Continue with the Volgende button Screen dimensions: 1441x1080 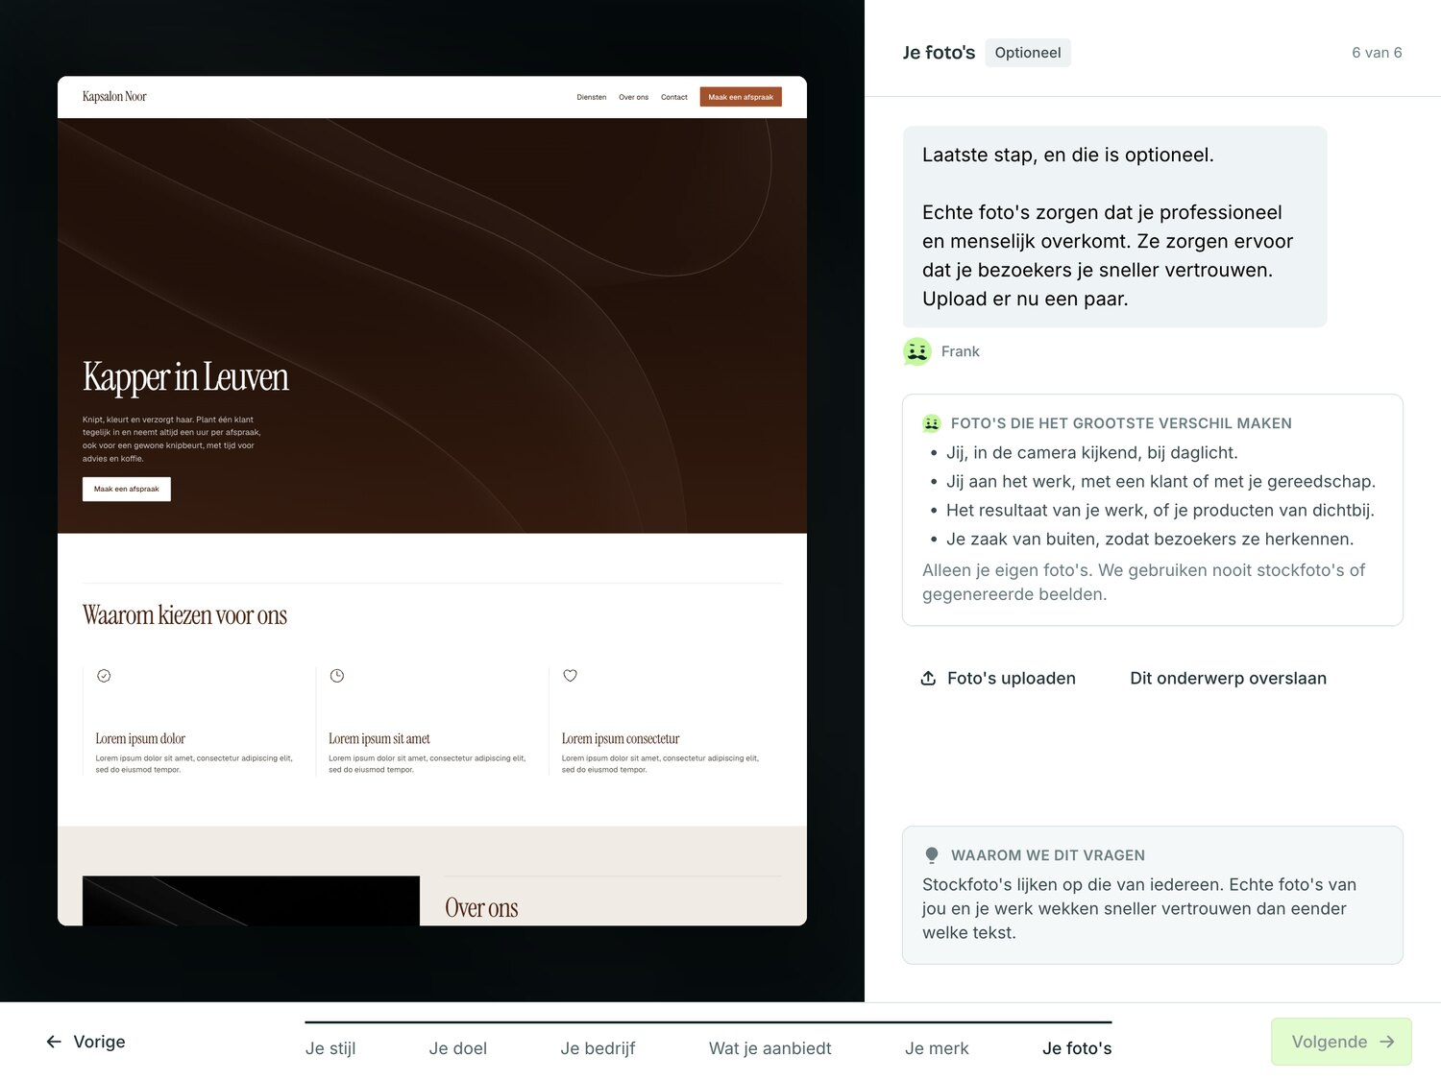click(1341, 1042)
